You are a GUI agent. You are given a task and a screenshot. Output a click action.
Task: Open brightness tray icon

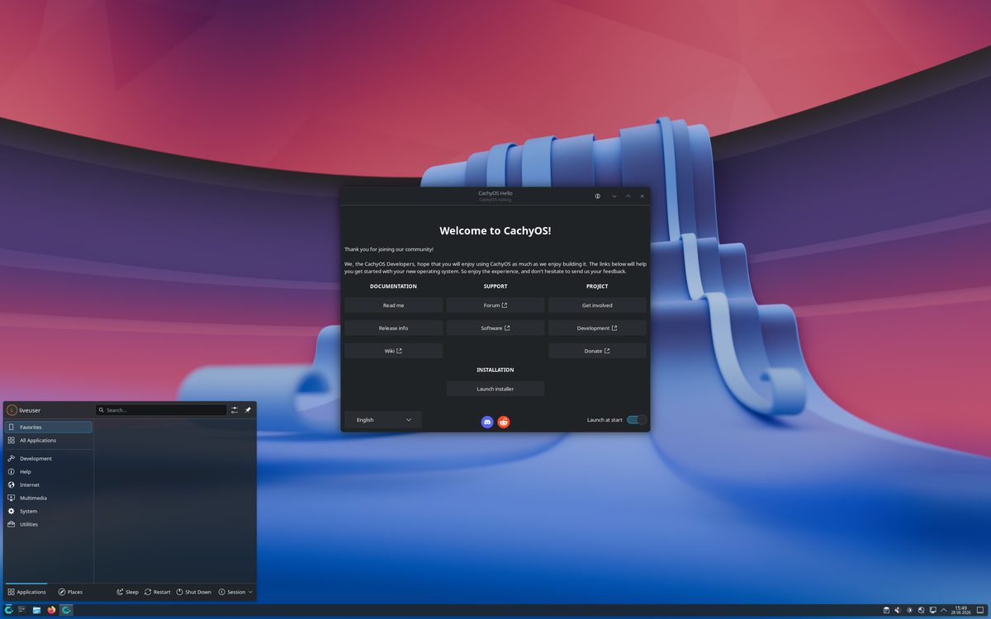pyautogui.click(x=909, y=610)
